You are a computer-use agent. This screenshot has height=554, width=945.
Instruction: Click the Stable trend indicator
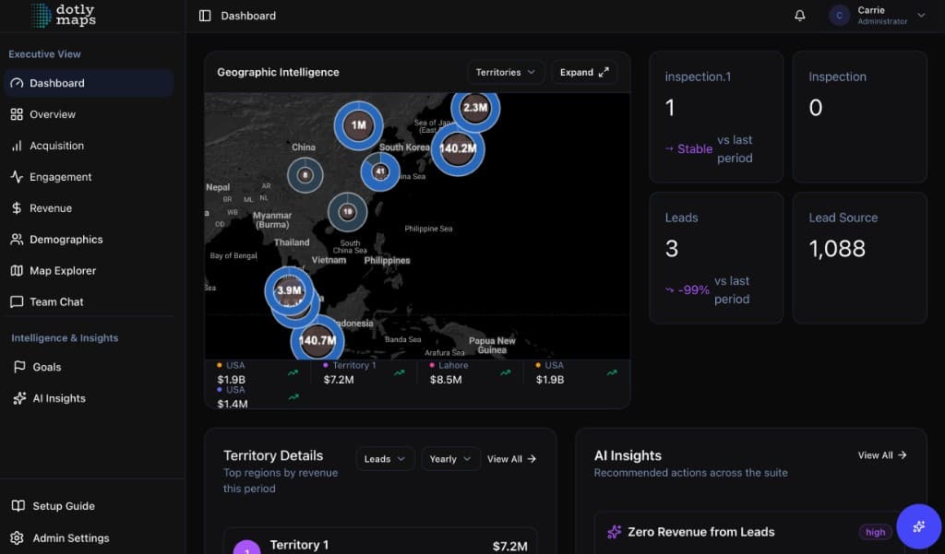(x=688, y=148)
